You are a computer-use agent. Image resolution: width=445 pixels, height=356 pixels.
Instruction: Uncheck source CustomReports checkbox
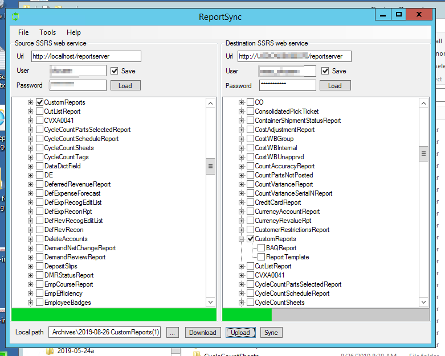click(x=40, y=102)
